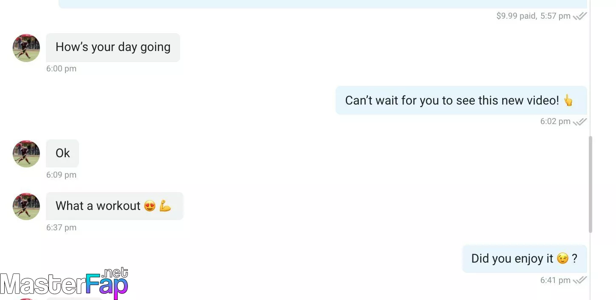This screenshot has width=616, height=300.
Task: Click avatar beside "What a workout" message
Action: (26, 206)
